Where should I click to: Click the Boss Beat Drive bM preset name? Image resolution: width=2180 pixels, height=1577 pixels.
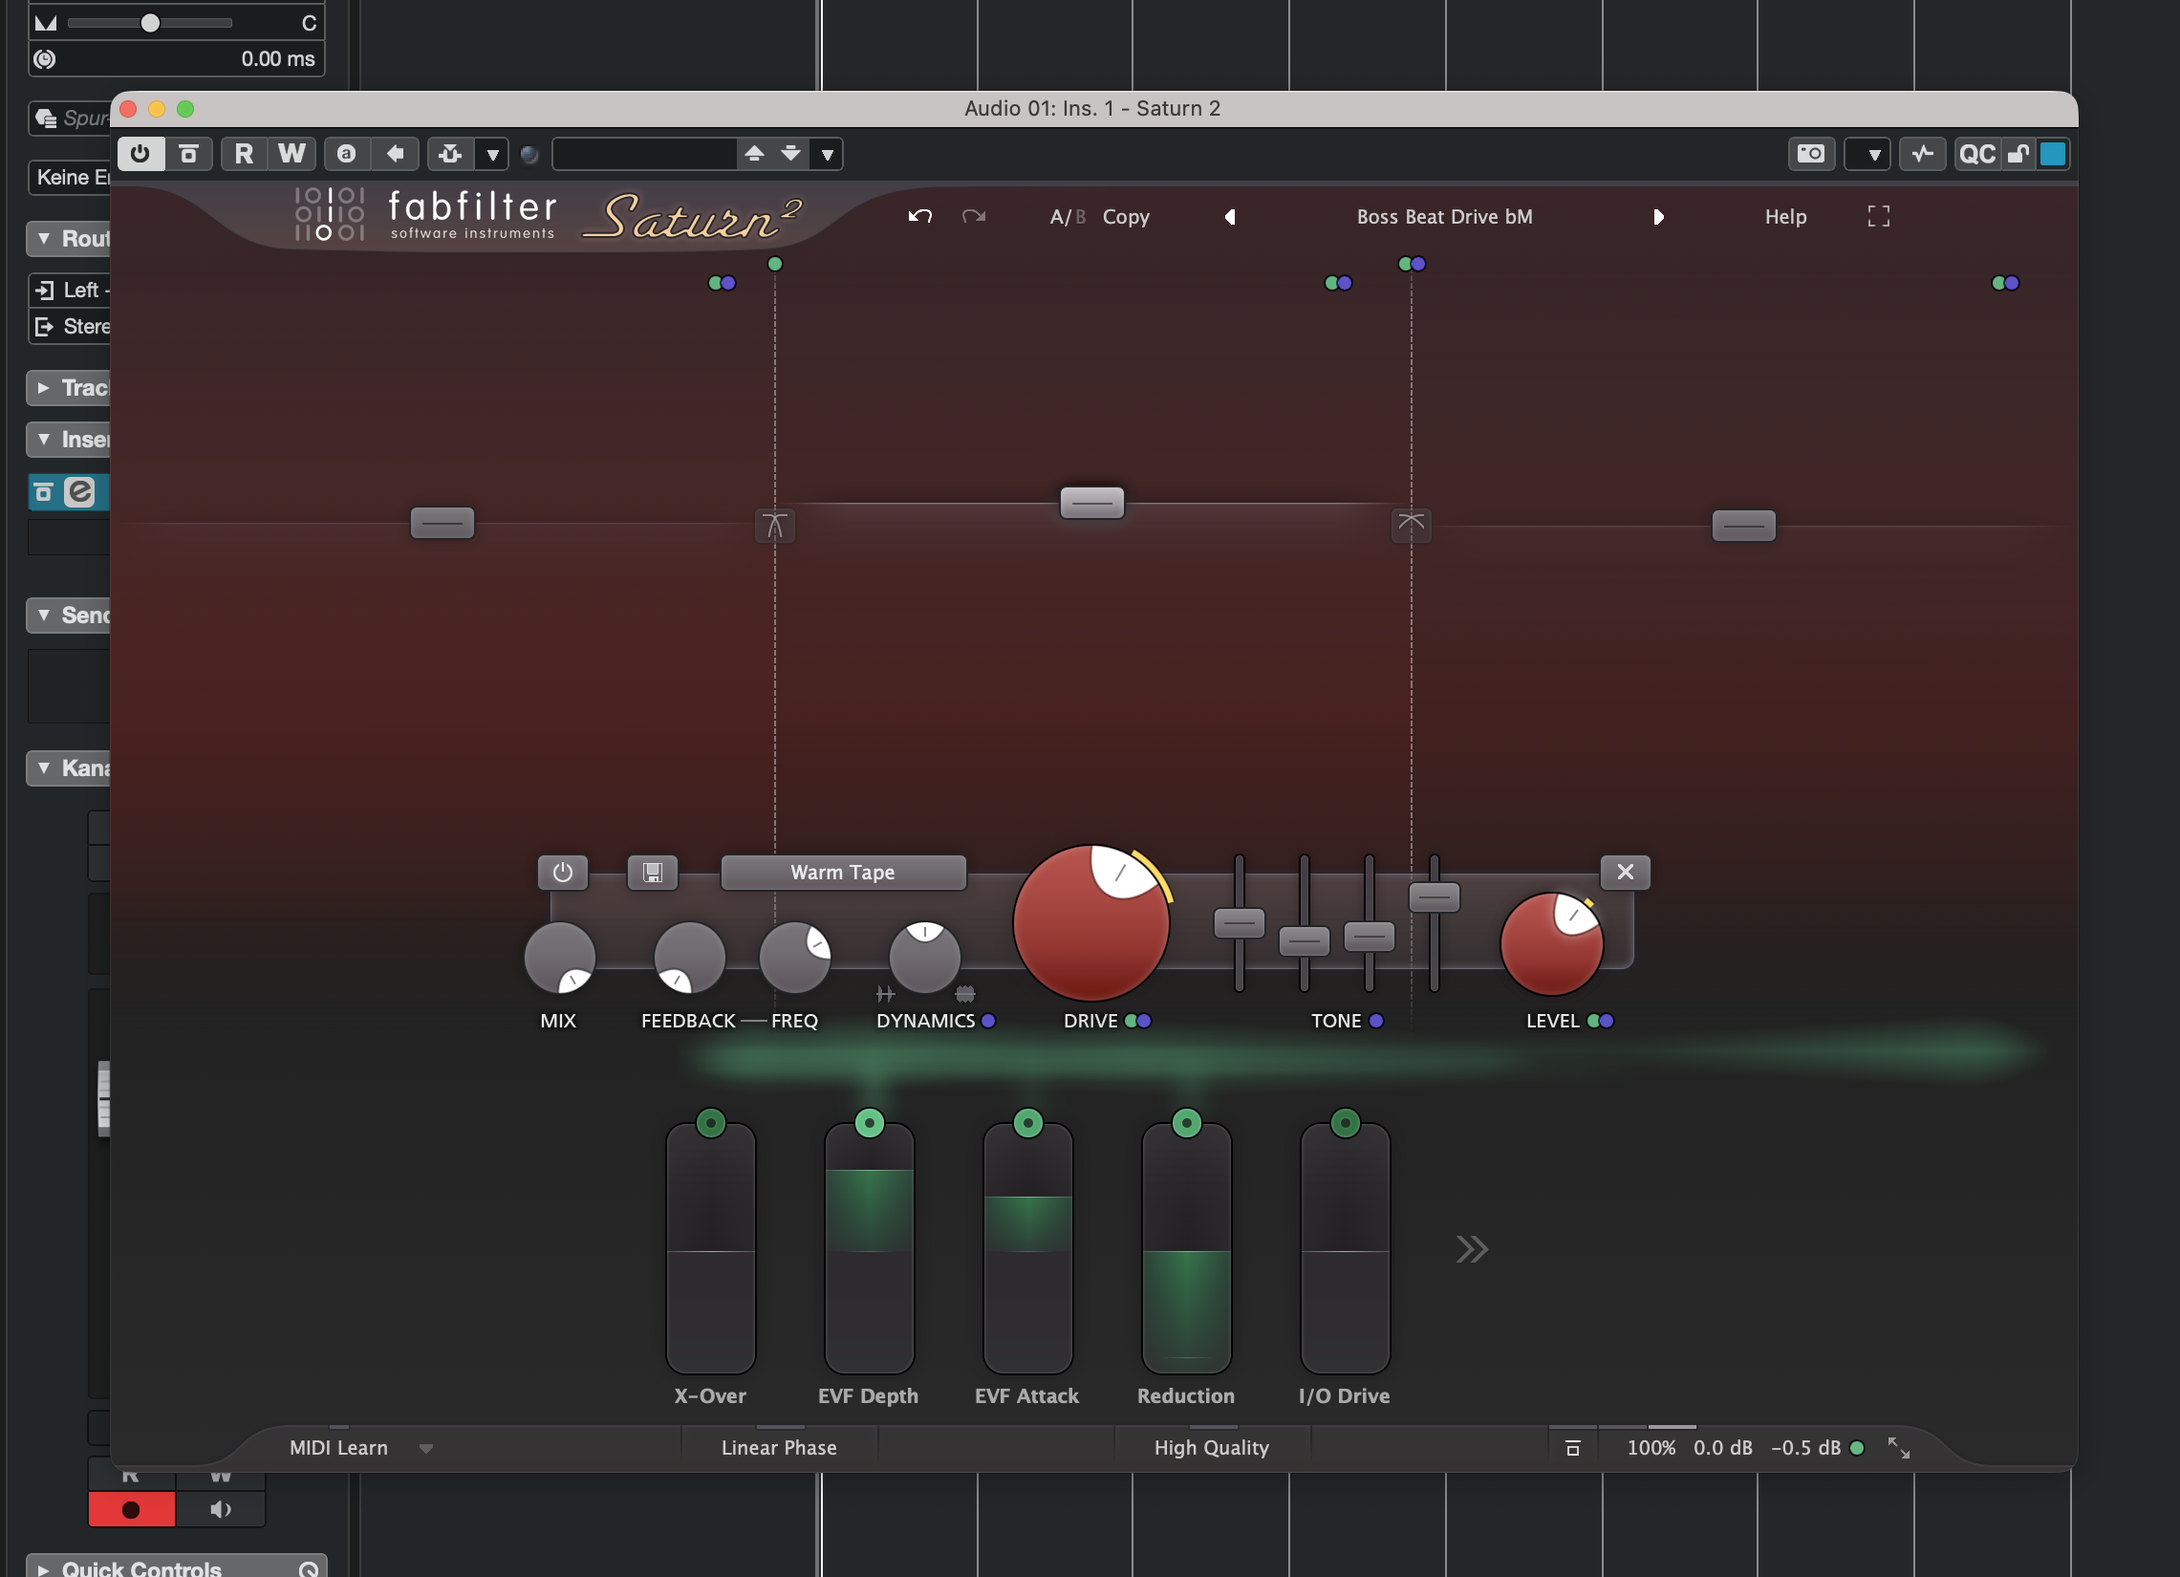[x=1445, y=216]
